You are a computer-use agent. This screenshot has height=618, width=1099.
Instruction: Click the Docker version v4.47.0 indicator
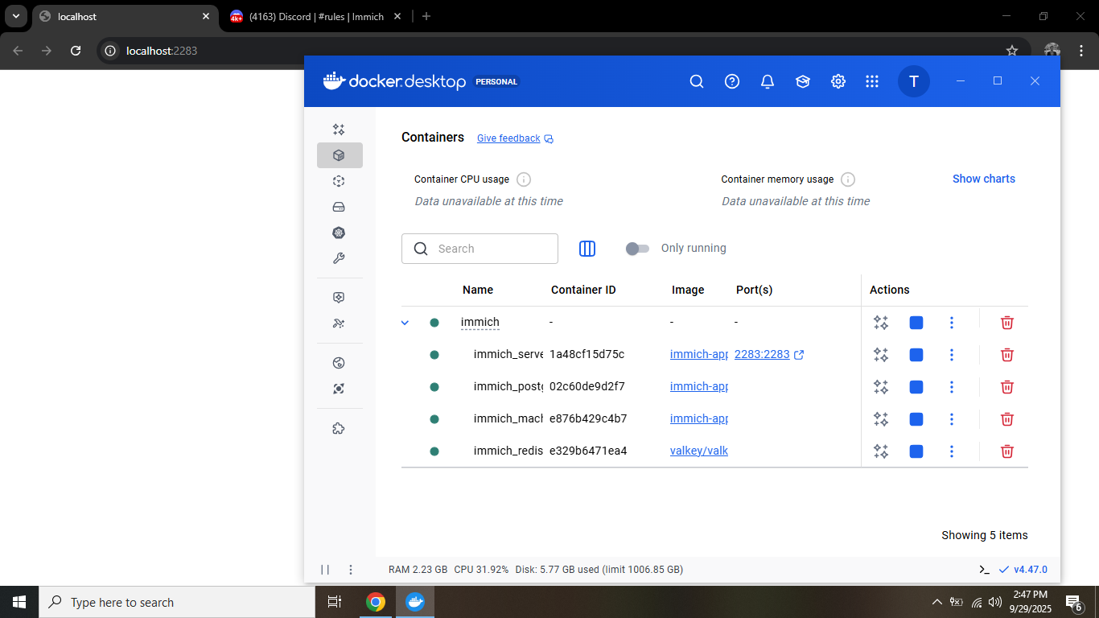pyautogui.click(x=1023, y=570)
